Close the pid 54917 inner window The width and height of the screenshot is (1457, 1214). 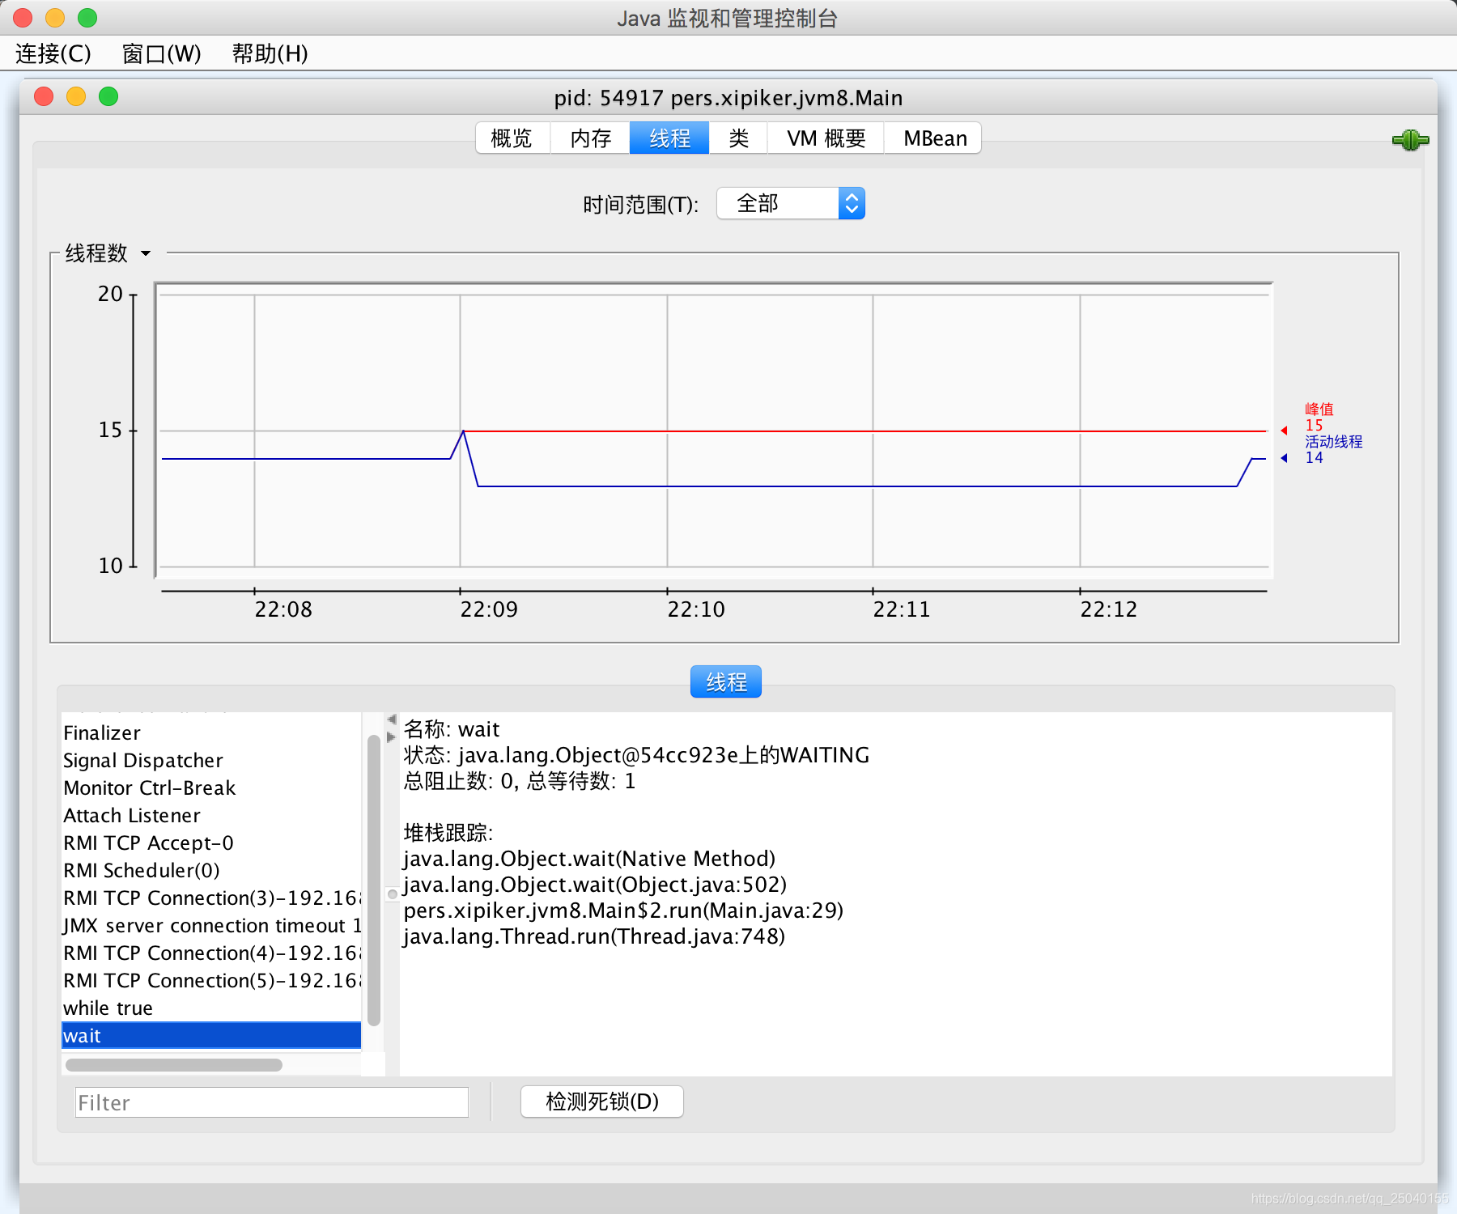(44, 97)
